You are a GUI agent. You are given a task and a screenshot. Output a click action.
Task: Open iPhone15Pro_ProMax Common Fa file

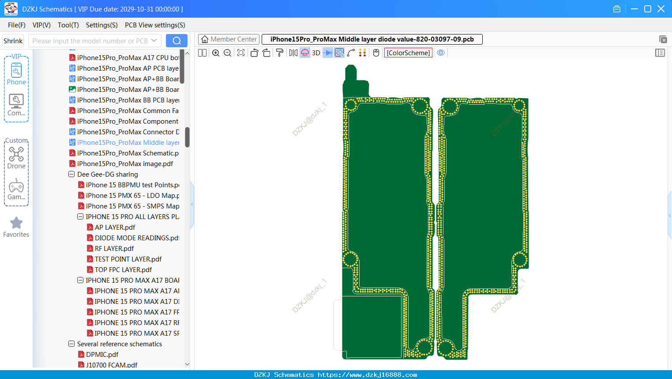124,110
